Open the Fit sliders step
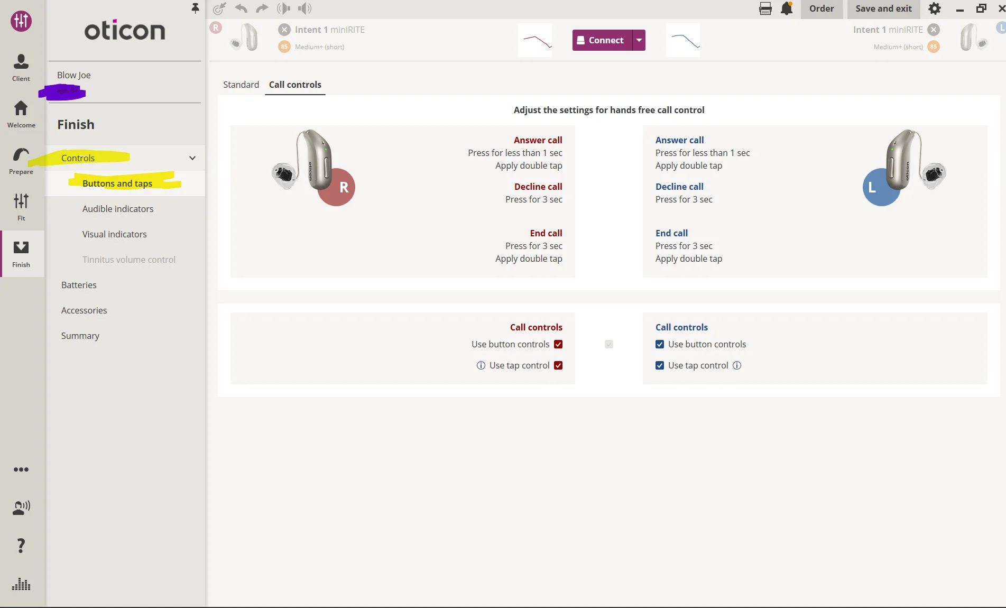1006x608 pixels. [21, 207]
